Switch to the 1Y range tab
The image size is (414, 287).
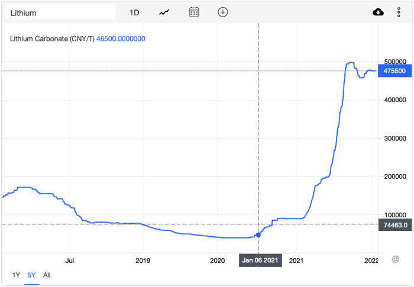coord(16,275)
